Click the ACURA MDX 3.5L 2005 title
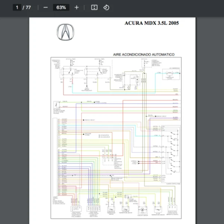 (x=152, y=23)
